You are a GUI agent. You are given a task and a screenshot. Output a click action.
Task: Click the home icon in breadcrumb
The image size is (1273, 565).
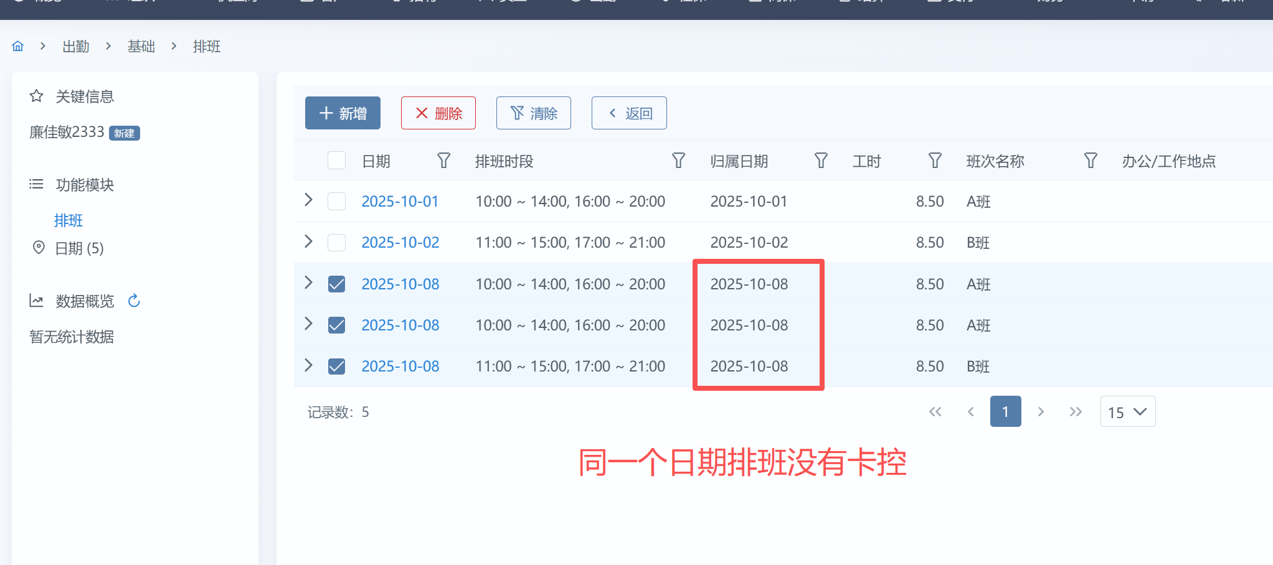[18, 46]
